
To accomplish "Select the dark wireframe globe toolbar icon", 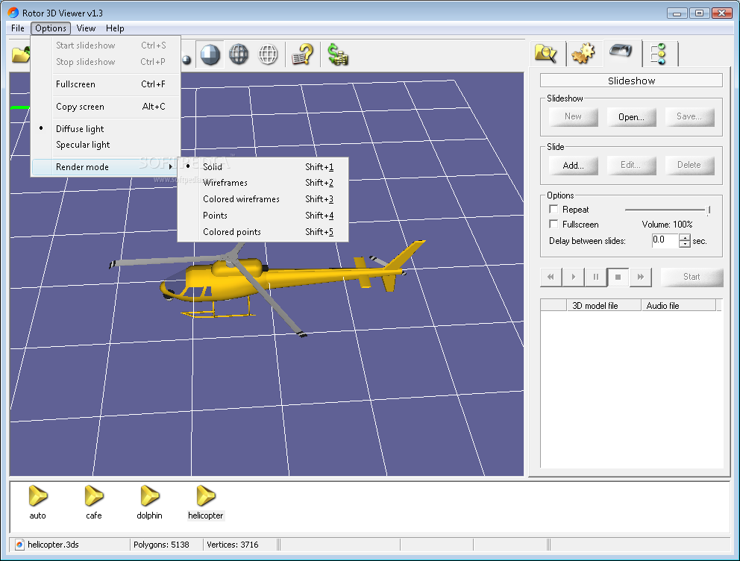I will coord(239,54).
